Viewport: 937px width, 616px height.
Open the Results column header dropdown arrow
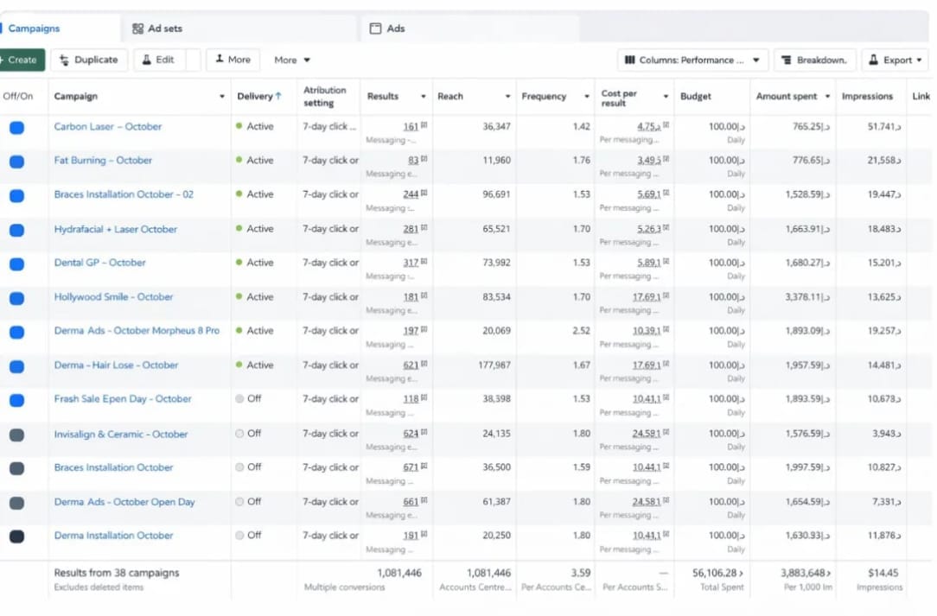coord(423,96)
